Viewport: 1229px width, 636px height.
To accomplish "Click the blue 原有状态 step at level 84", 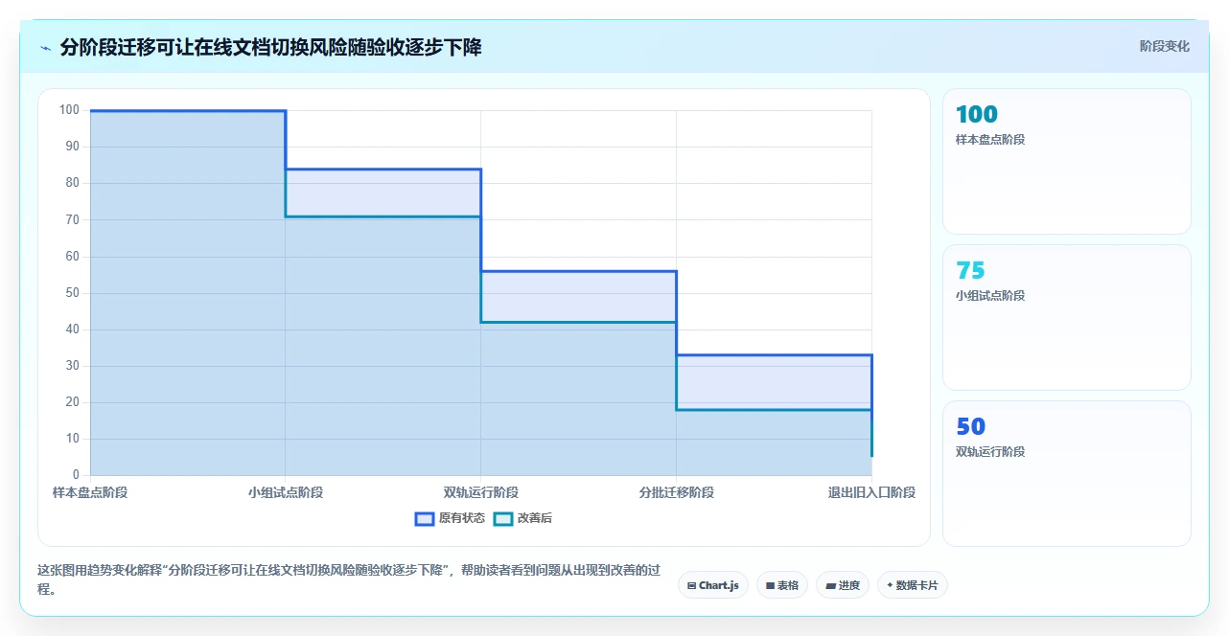I will click(383, 170).
